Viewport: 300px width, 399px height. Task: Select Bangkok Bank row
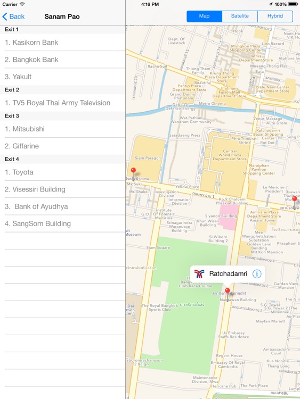63,60
